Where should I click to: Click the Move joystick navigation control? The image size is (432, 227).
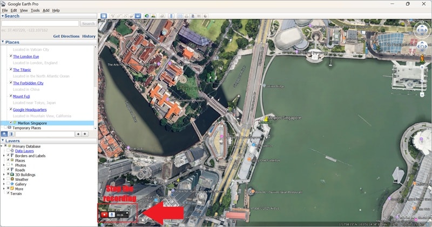422,46
